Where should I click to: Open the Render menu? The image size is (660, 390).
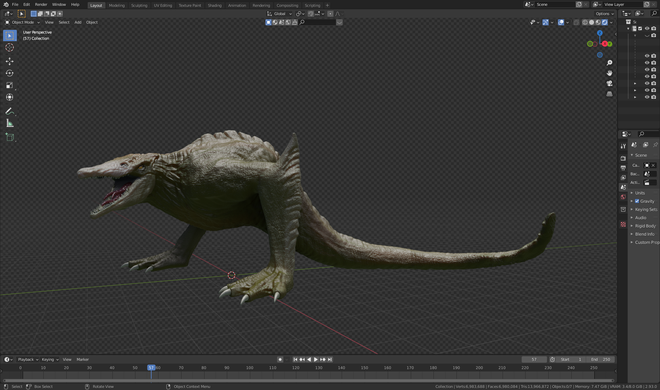pyautogui.click(x=41, y=4)
